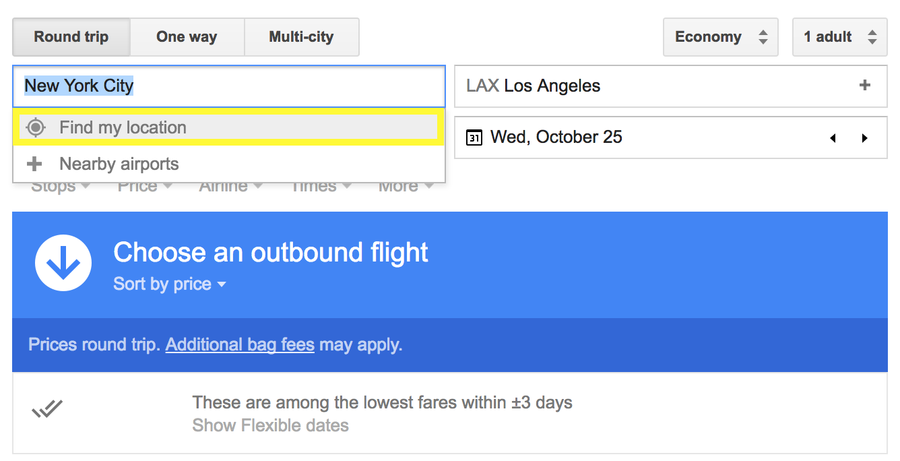
Task: Click the plus icon beside LAX Los Angeles
Action: click(x=864, y=86)
